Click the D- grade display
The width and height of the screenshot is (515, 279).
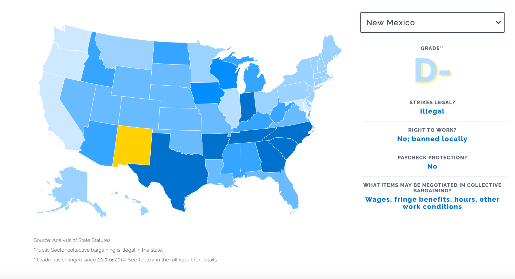(432, 71)
